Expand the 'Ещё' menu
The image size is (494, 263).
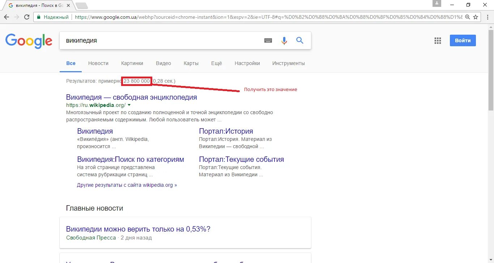pyautogui.click(x=217, y=63)
